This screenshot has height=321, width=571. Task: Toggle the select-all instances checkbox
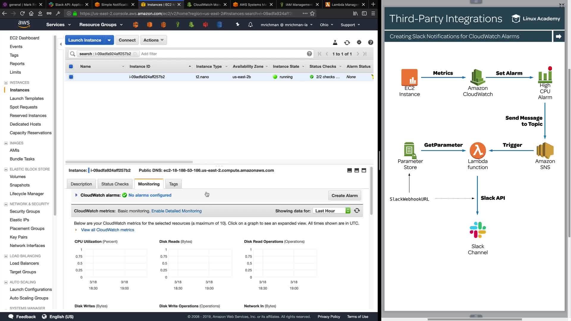71,67
